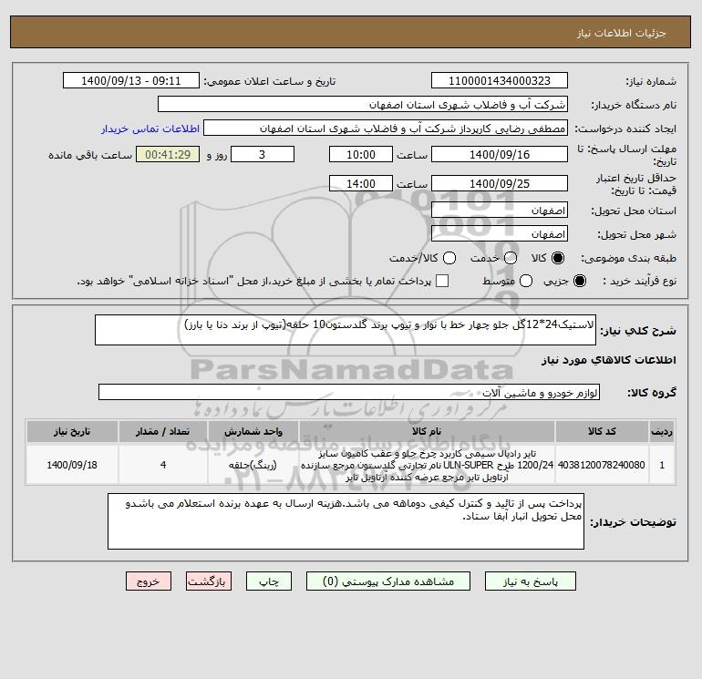Click the remaining days field showing 3
The width and height of the screenshot is (702, 679).
263,154
